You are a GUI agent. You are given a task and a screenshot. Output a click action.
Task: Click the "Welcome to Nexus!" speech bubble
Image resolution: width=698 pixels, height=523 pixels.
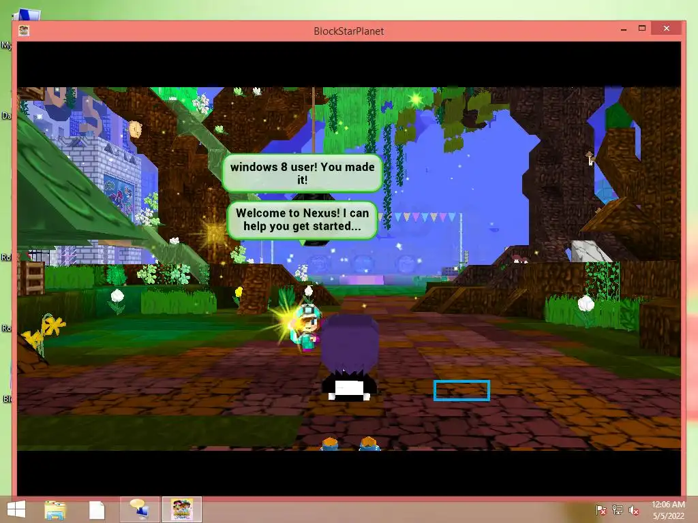302,220
